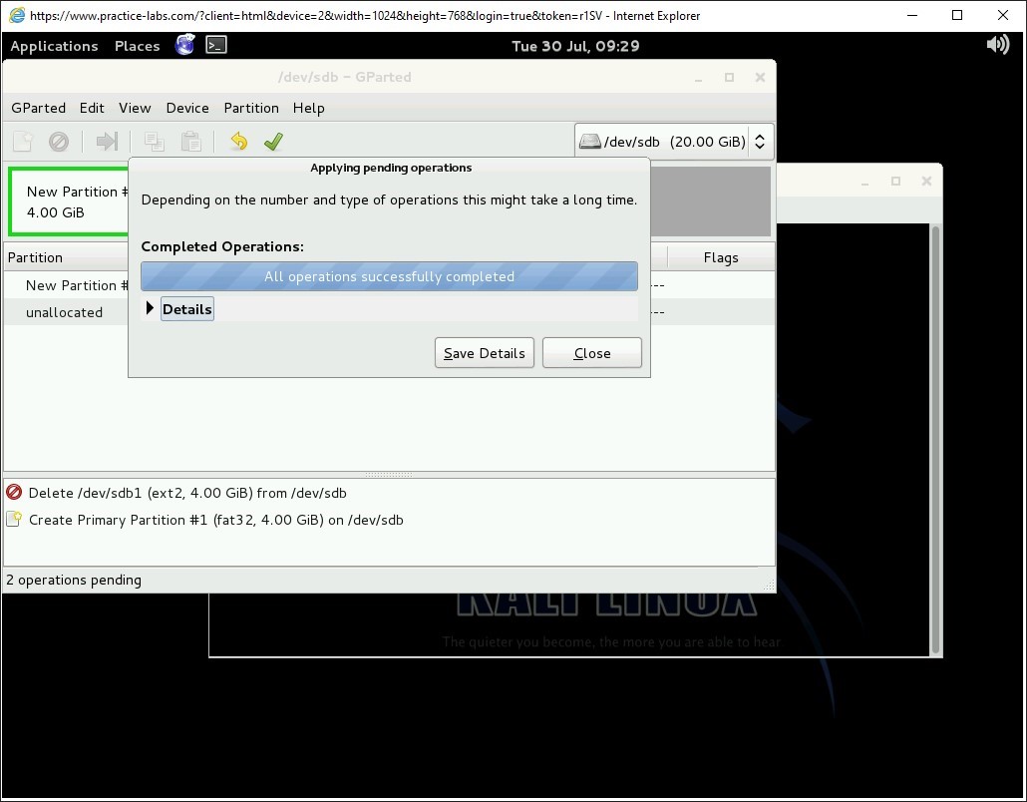The image size is (1027, 802).
Task: Click the Save Details button
Action: (x=485, y=353)
